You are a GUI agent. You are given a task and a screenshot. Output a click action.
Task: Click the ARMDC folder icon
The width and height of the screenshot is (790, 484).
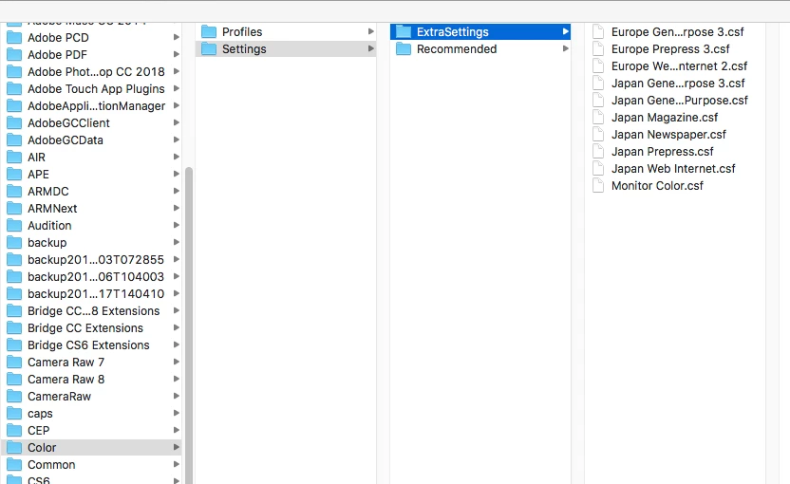point(14,192)
